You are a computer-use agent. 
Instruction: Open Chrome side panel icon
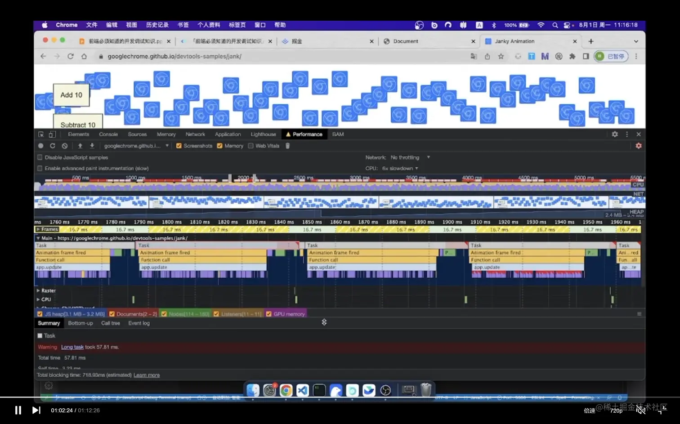click(586, 56)
